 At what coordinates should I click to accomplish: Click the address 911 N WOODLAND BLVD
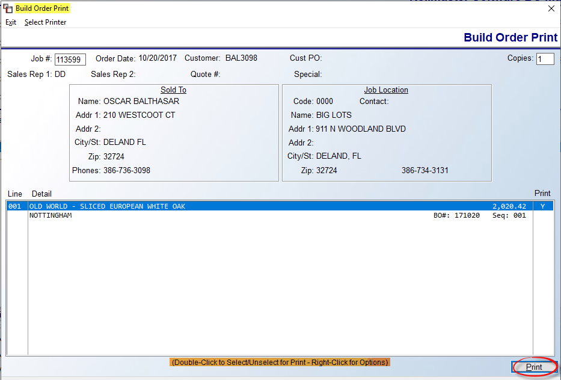pyautogui.click(x=361, y=129)
